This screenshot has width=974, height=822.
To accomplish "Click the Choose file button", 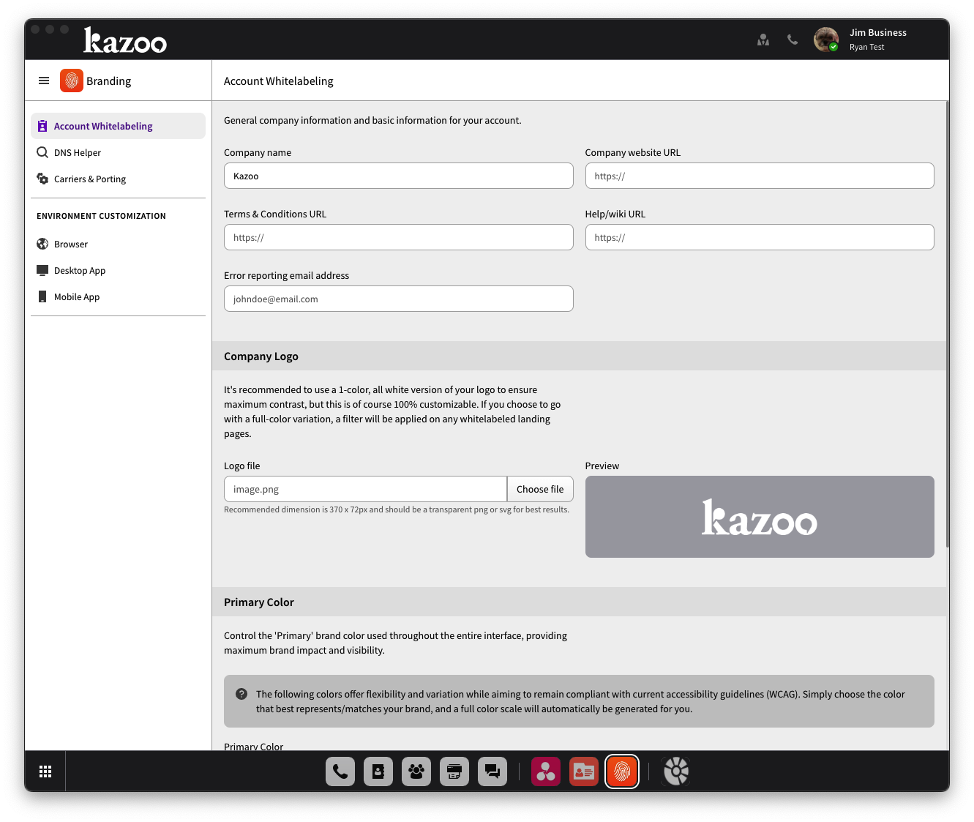I will (540, 489).
